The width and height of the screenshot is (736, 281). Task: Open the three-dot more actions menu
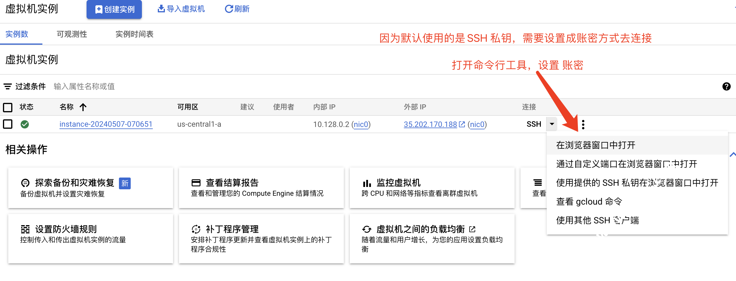(x=583, y=124)
